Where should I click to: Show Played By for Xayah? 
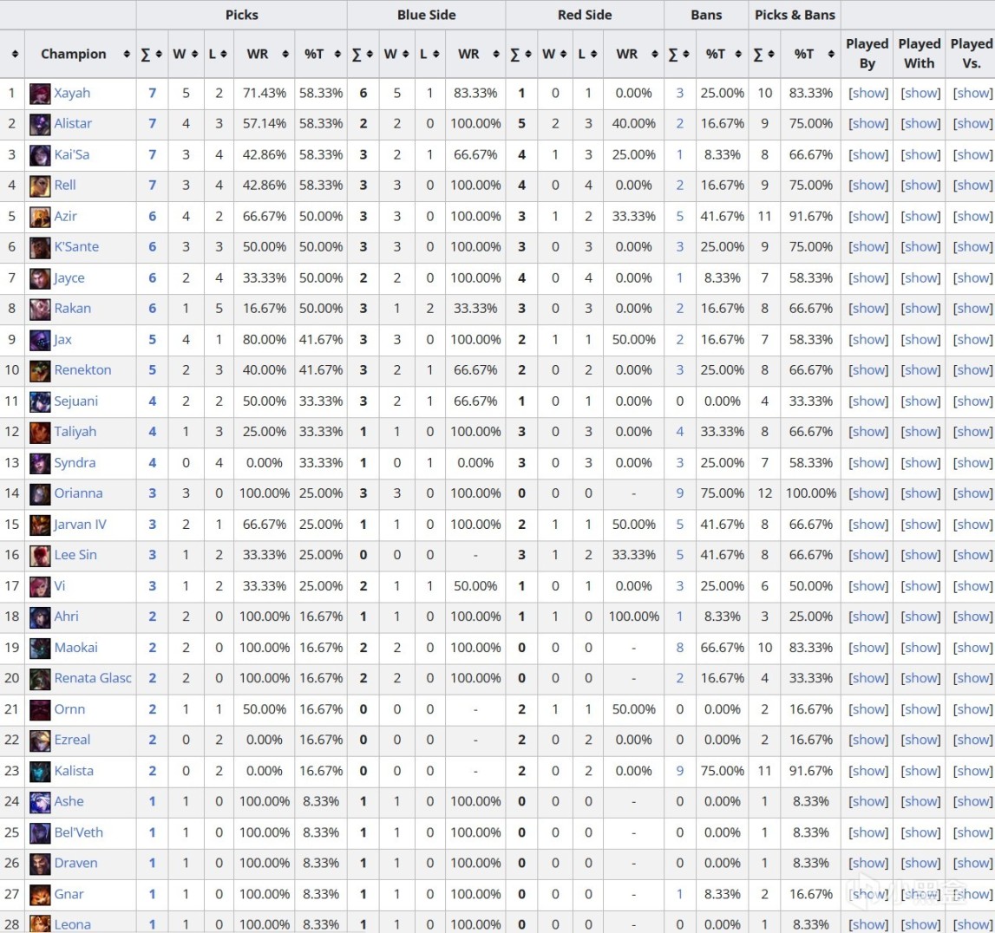pyautogui.click(x=868, y=94)
